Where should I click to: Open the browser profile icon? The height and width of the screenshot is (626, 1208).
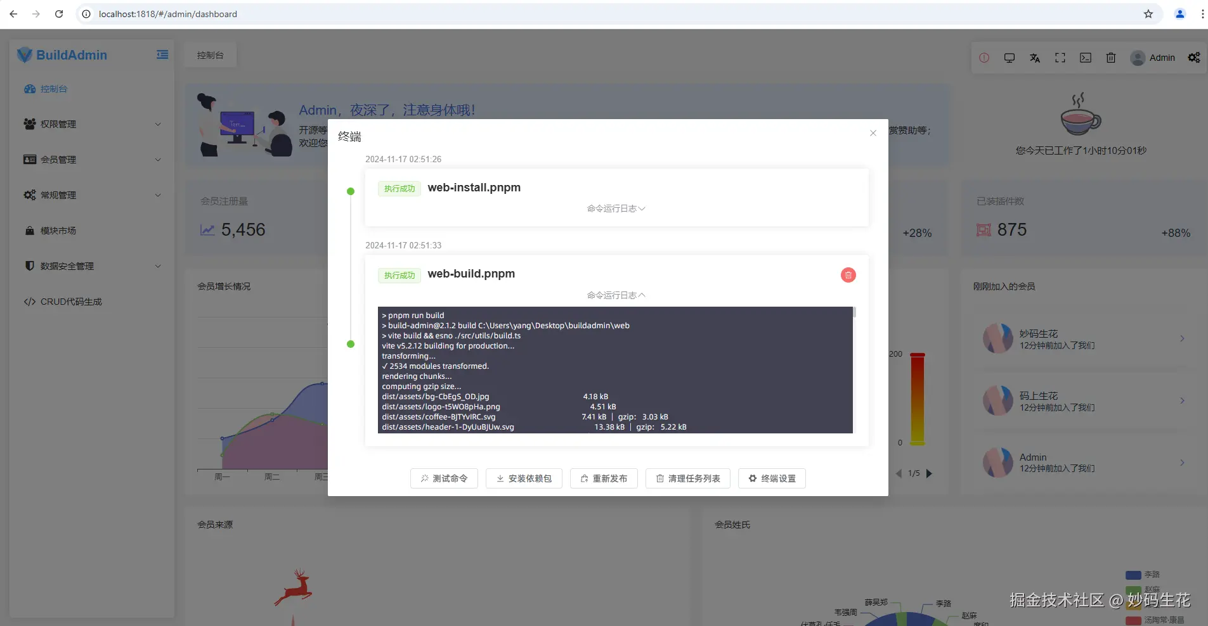point(1180,14)
